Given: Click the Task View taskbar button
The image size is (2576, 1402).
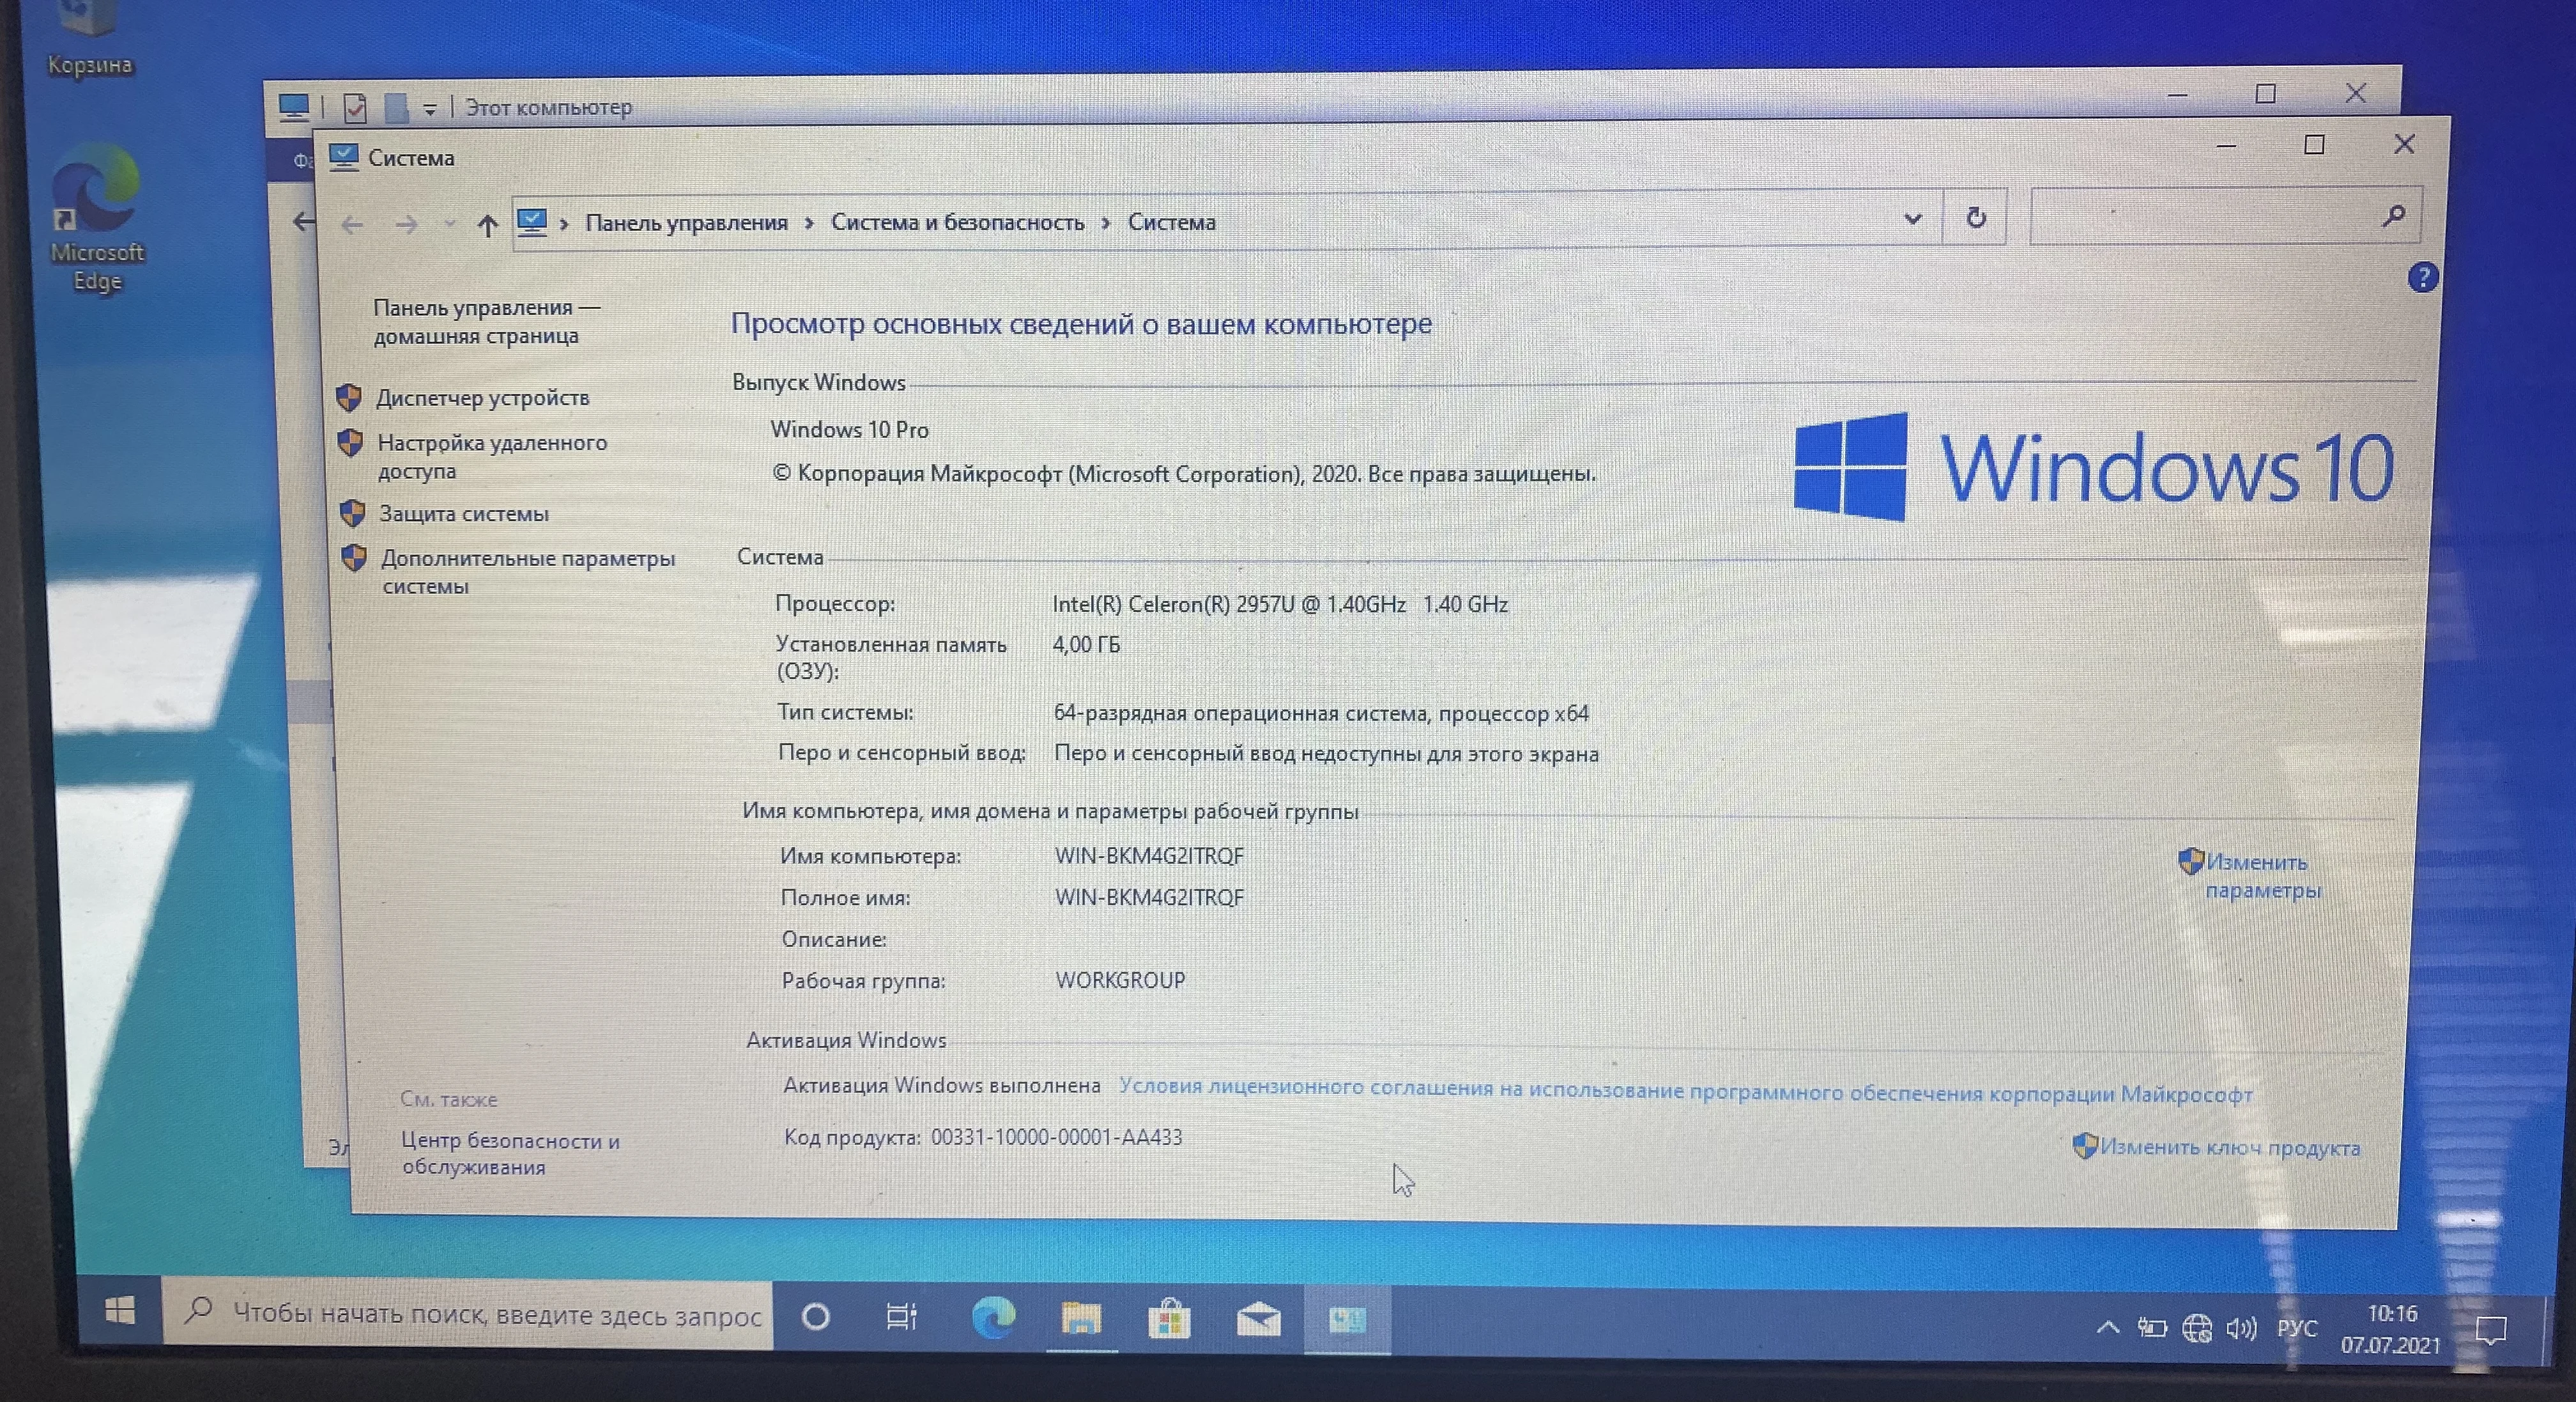Looking at the screenshot, I should 901,1317.
